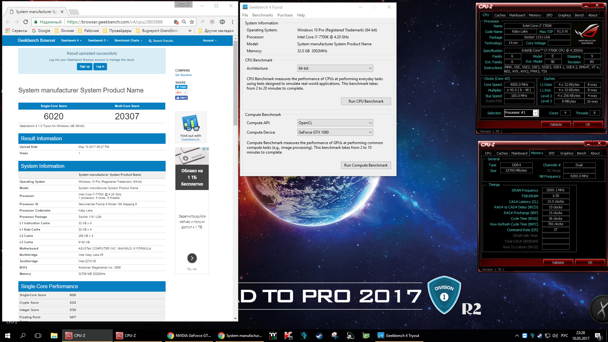Open Другие закладки folder
Screen dimensions: 608x342
click(x=216, y=31)
